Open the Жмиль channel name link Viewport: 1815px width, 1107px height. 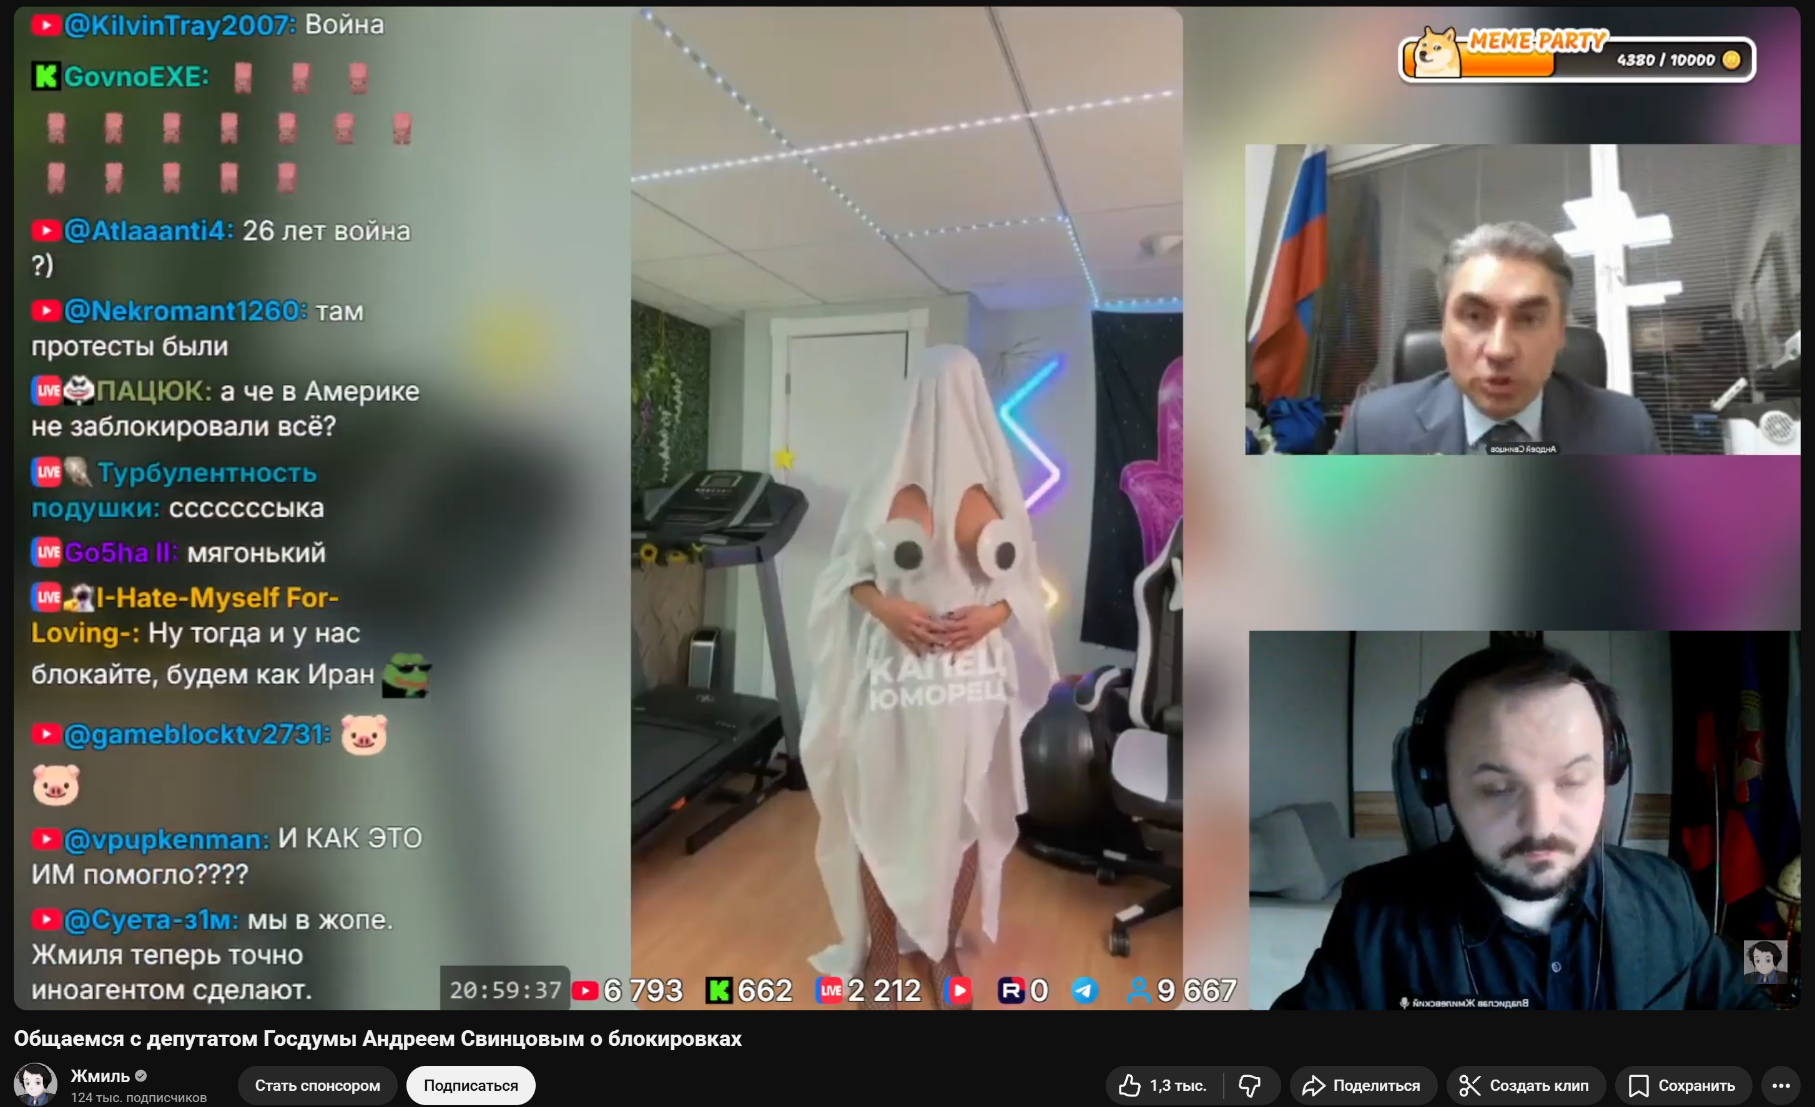click(99, 1075)
